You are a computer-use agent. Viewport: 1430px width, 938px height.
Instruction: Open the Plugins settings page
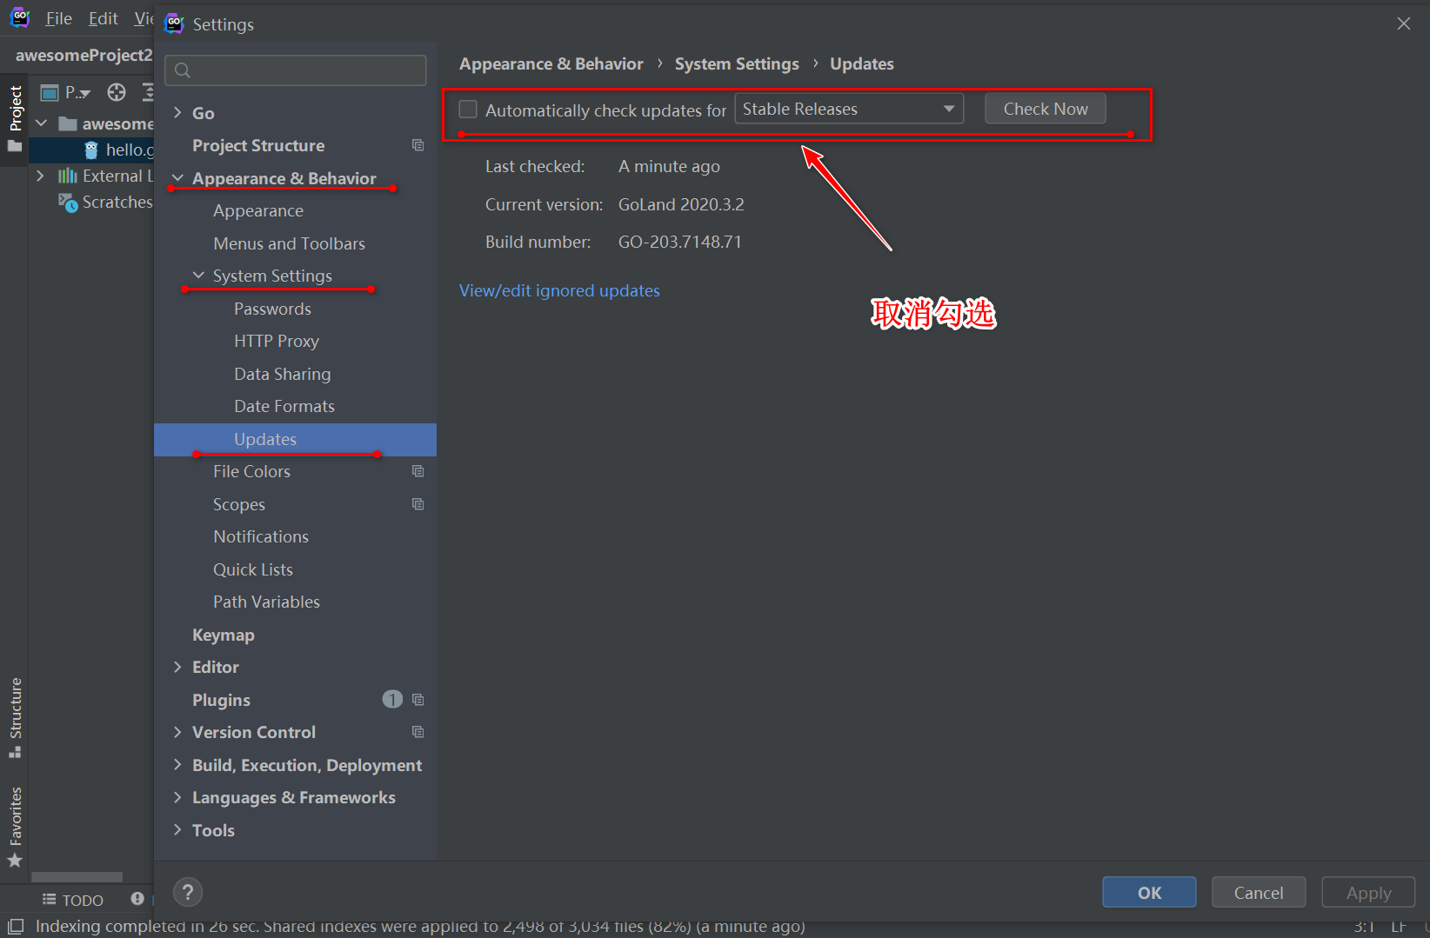221,700
